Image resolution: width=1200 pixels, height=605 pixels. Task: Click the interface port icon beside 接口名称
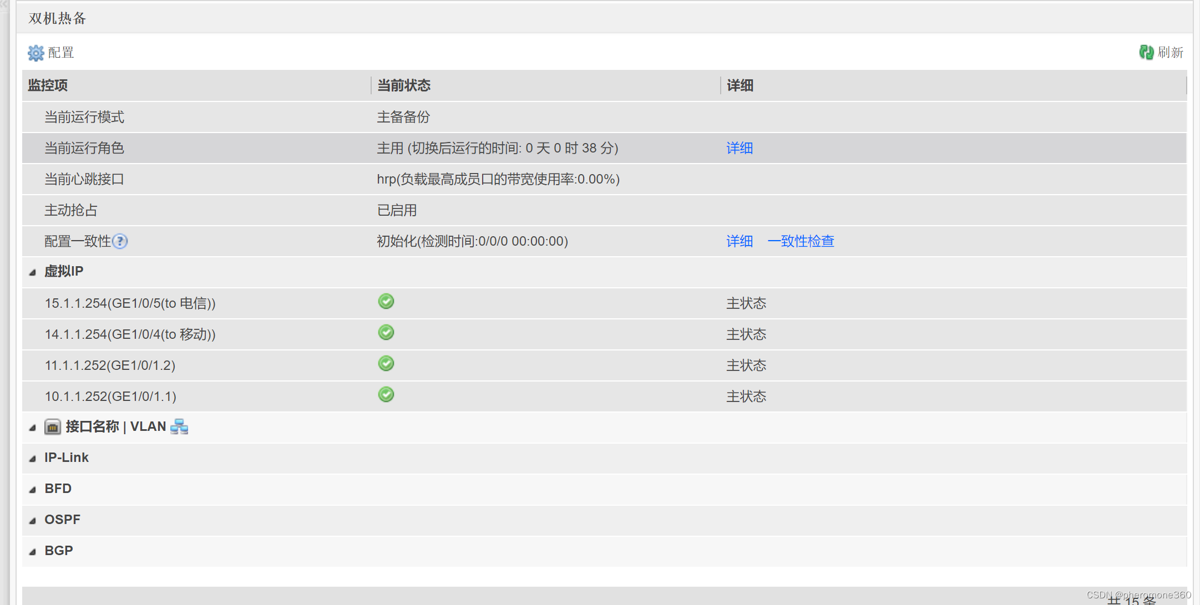point(53,427)
